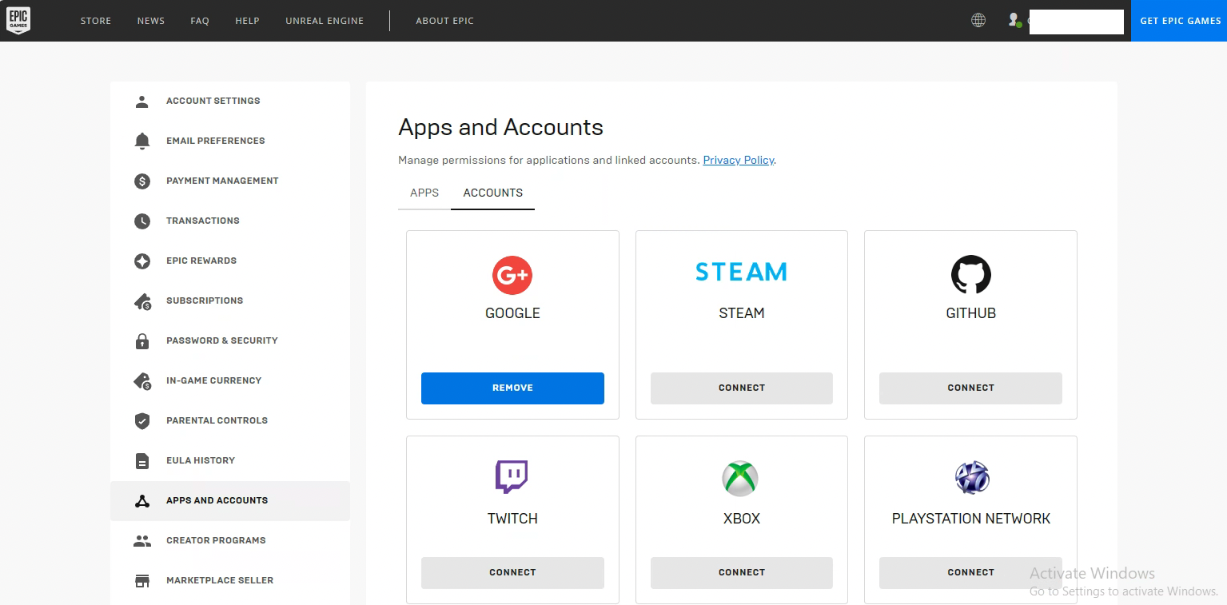Click the Parental Controls shield icon
This screenshot has width=1227, height=605.
point(142,421)
